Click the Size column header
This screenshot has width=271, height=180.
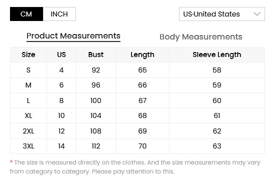coord(28,54)
